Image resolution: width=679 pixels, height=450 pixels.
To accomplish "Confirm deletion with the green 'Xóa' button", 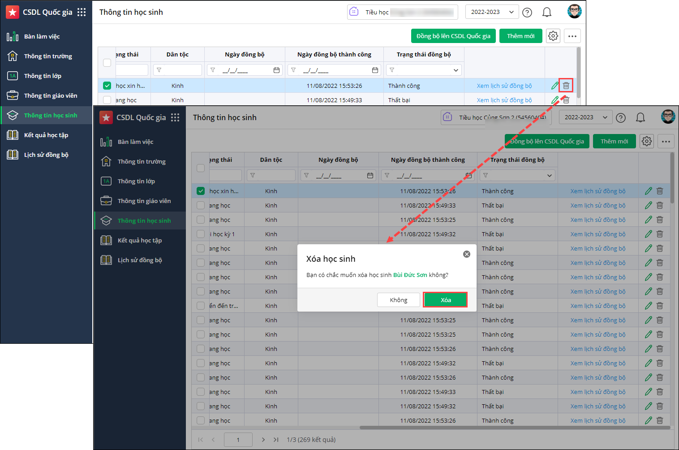I will point(446,300).
